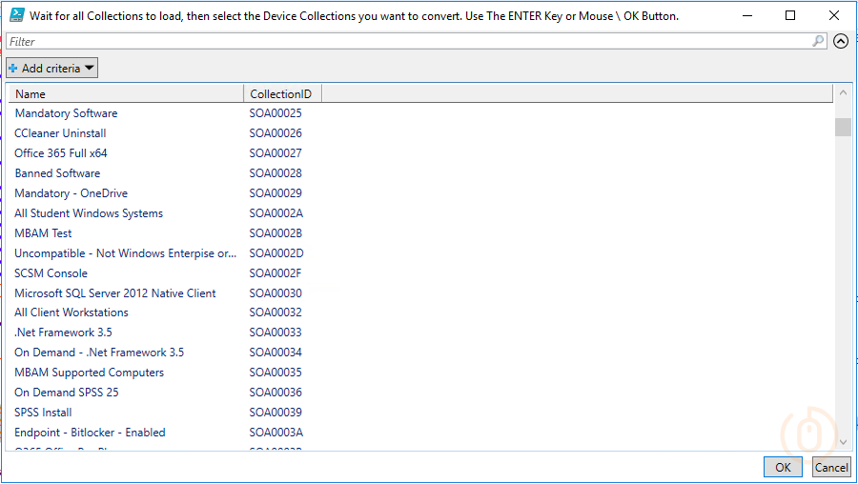Screen dimensions: 858x484
Task: Select the Office 365 Full x64 row
Action: (x=61, y=153)
